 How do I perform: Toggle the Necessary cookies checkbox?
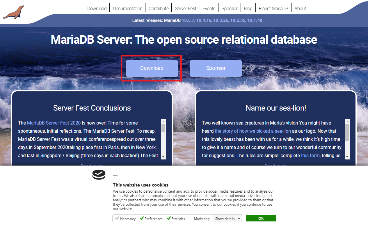117,219
